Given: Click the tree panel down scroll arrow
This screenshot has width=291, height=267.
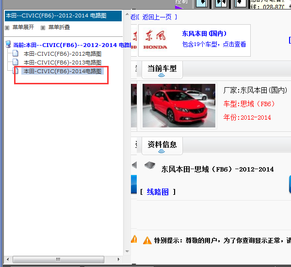Looking at the screenshot, I should (x=127, y=251).
